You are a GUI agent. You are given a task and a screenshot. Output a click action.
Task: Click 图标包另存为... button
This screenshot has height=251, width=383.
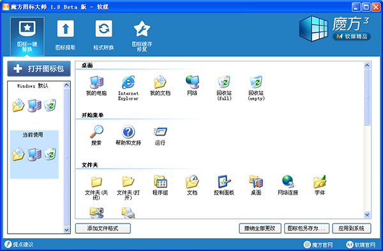pyautogui.click(x=306, y=228)
